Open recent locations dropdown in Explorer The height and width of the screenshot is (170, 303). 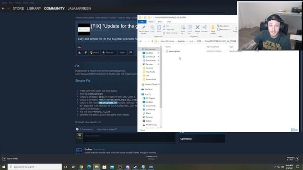[149, 41]
